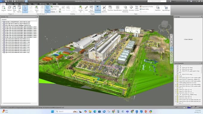The image size is (203, 114).
Task: Open Autodesk Rendering
Action: pyautogui.click(x=125, y=9)
